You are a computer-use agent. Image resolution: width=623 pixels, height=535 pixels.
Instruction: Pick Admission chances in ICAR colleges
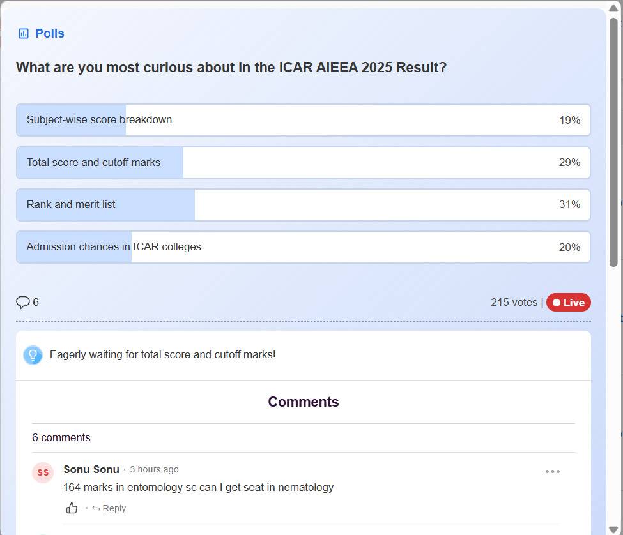pos(303,247)
